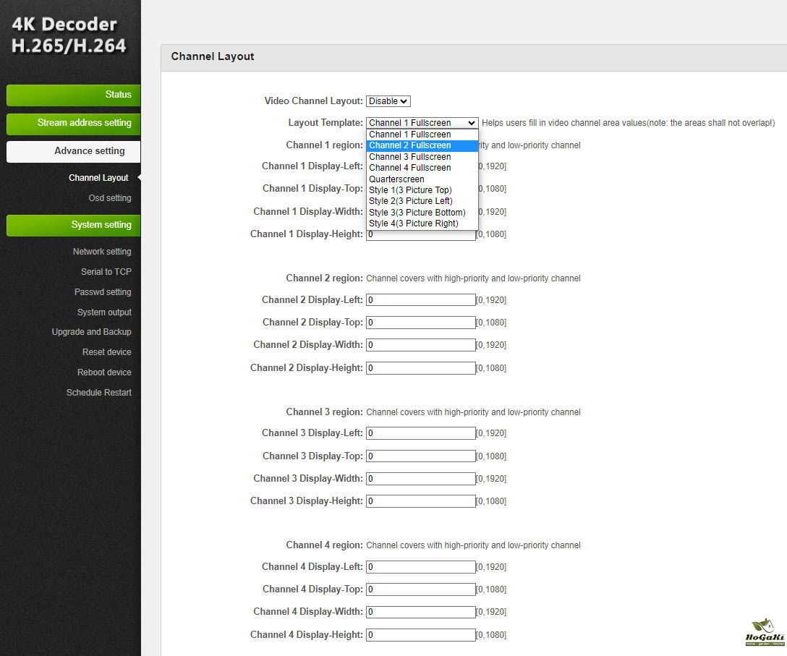Navigate to Upgrade and Backup
The image size is (787, 656).
click(92, 332)
